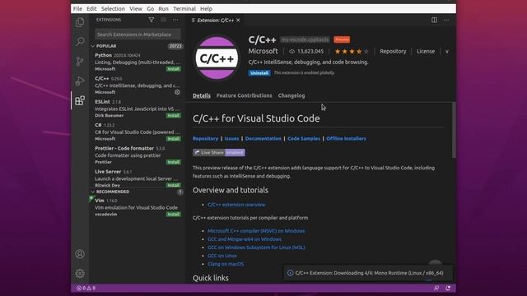Click the errors and warnings status indicator

coord(86,288)
